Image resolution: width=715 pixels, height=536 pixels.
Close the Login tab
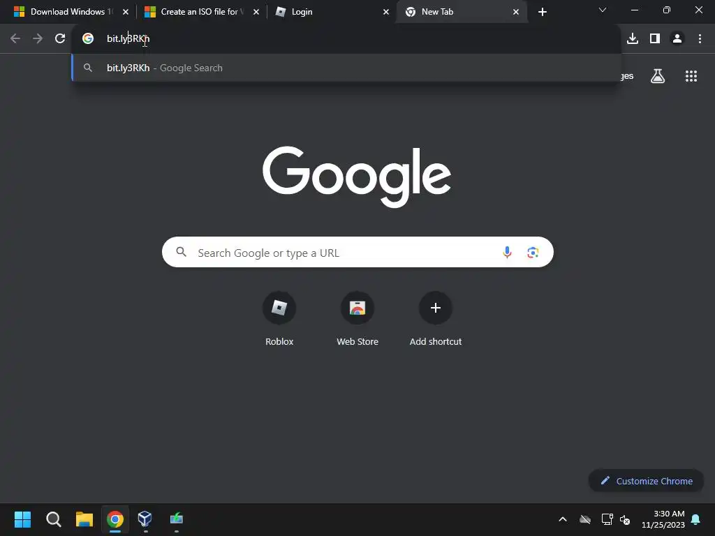pos(385,12)
